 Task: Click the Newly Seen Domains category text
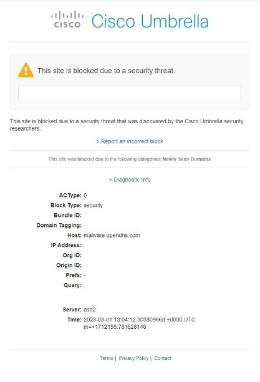point(186,159)
